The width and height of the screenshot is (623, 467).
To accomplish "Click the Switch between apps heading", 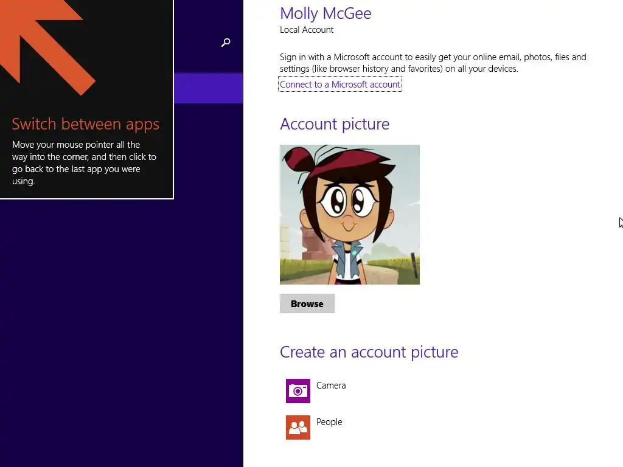I will [x=85, y=124].
